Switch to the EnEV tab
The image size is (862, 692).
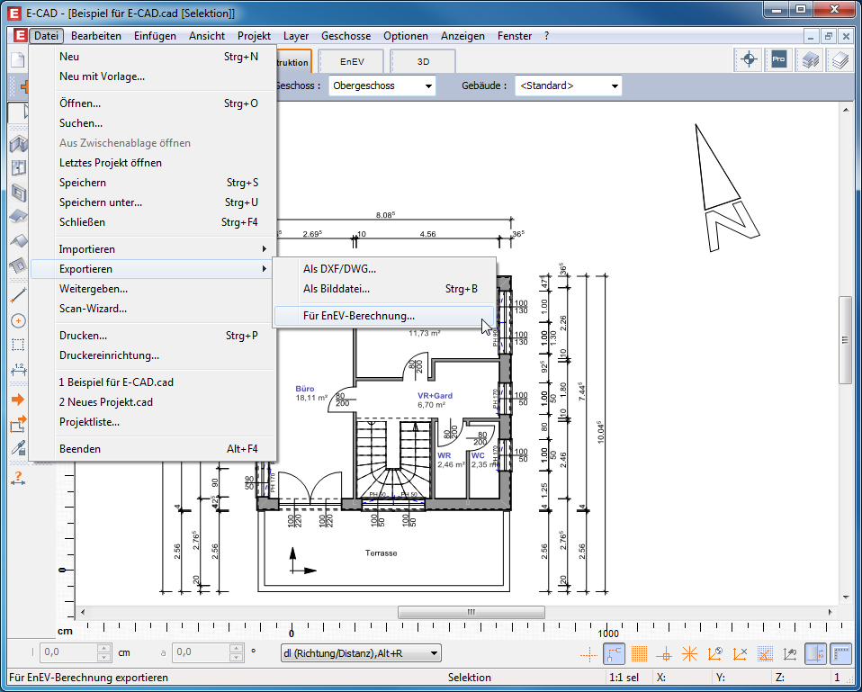[352, 61]
